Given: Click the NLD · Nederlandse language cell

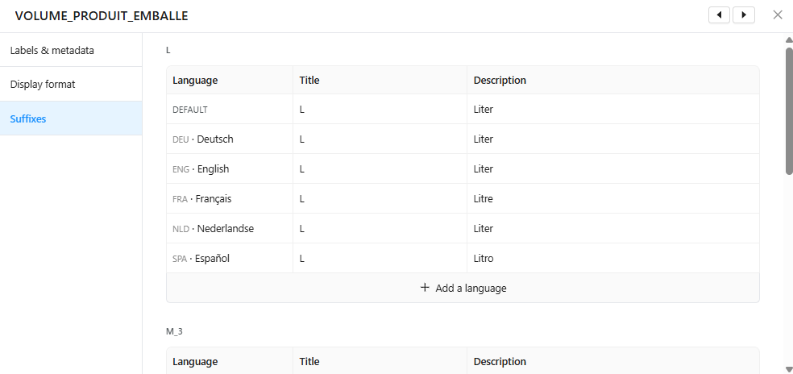Looking at the screenshot, I should pyautogui.click(x=230, y=229).
